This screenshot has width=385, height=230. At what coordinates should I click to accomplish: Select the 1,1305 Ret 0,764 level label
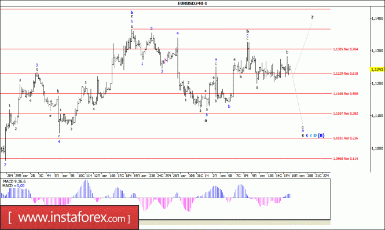[345, 49]
